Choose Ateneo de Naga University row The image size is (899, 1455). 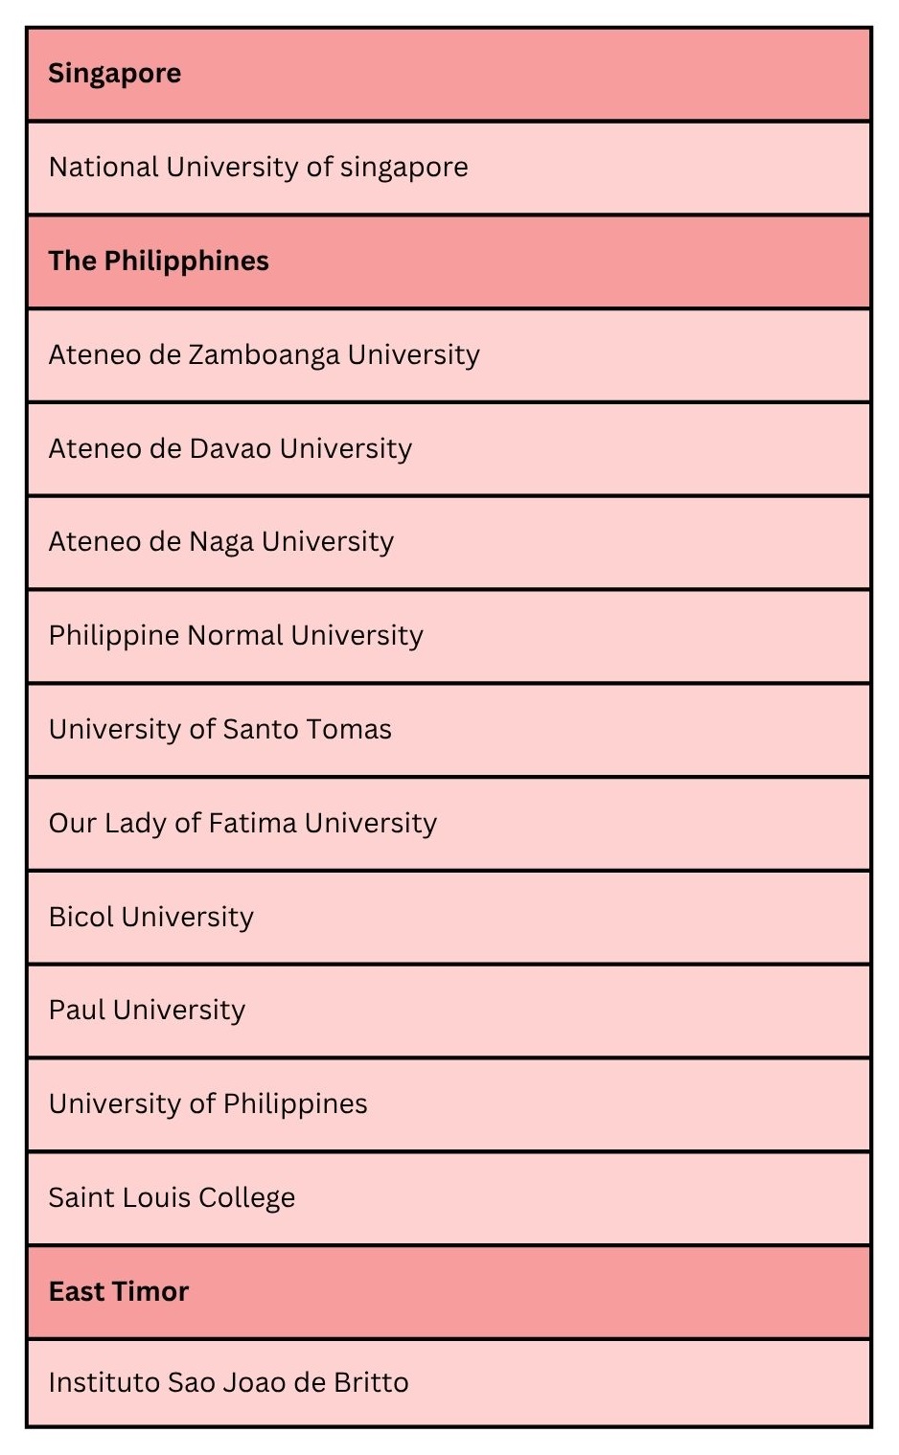[449, 542]
